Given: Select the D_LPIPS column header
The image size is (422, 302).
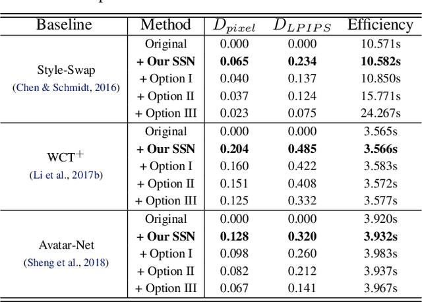Looking at the screenshot, I should point(301,26).
